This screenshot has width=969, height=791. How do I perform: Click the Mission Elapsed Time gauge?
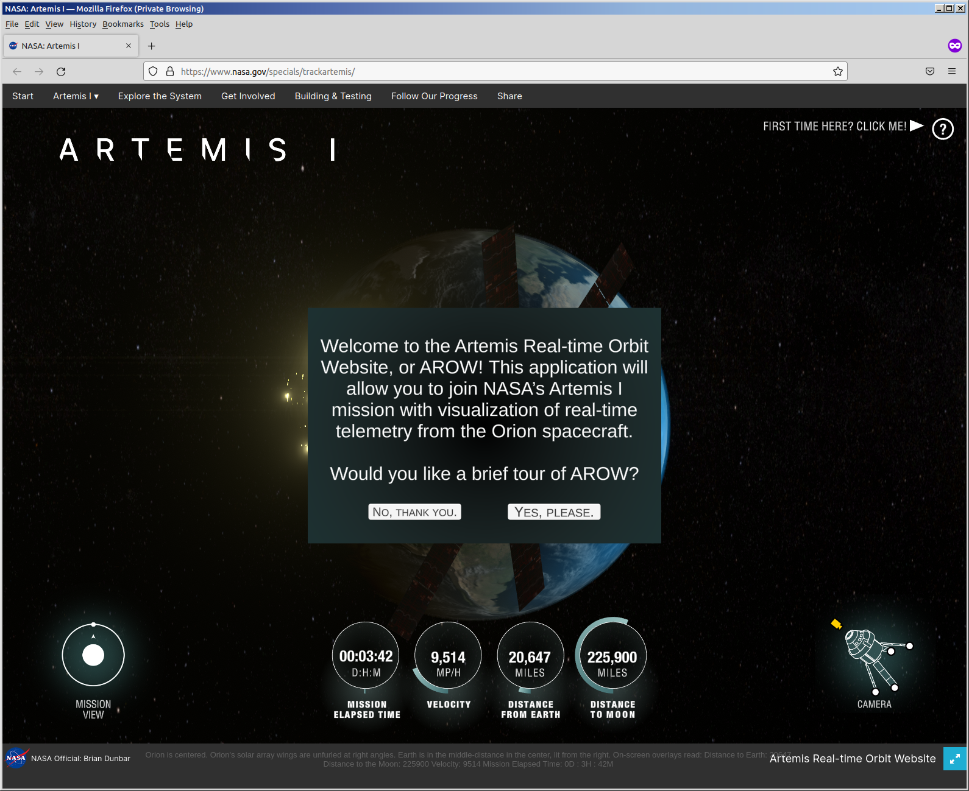point(366,656)
